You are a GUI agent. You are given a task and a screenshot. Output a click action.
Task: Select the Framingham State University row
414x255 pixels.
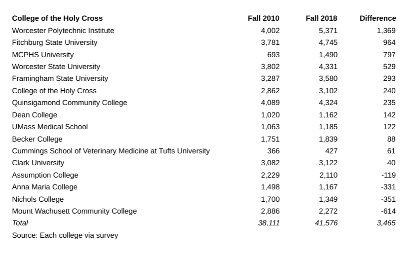pos(60,78)
